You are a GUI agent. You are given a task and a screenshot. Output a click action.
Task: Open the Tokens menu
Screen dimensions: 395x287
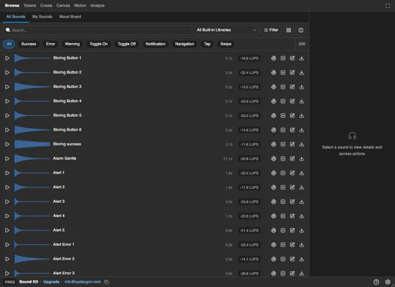(x=30, y=5)
